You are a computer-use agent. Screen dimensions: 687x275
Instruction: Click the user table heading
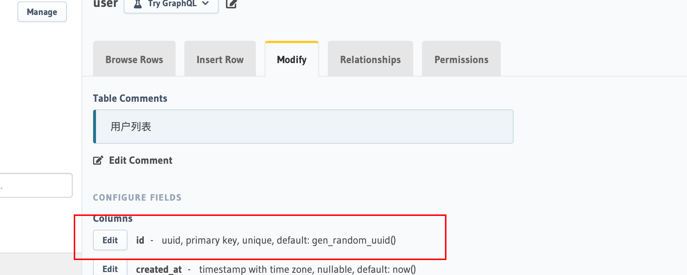click(x=105, y=4)
